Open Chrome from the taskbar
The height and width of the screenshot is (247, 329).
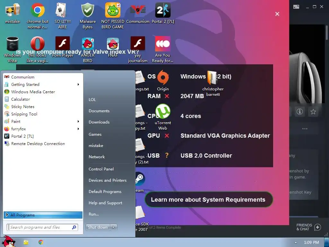[x=41, y=242]
